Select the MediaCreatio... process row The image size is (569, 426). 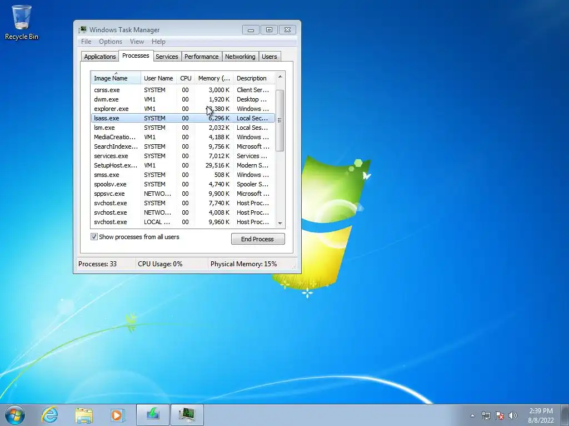coord(183,137)
